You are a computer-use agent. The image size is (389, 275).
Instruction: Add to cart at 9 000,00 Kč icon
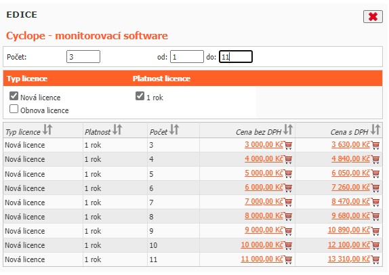(x=288, y=230)
